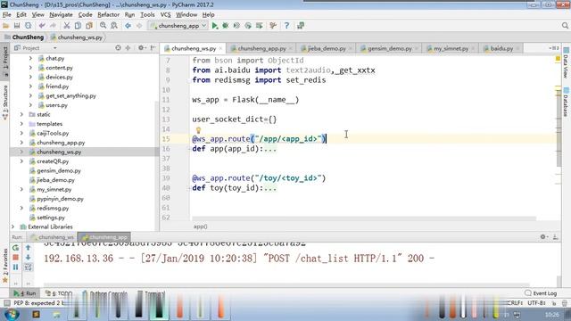Switch to the my_simnet.py editor tab
This screenshot has height=321, width=571.
[450, 48]
